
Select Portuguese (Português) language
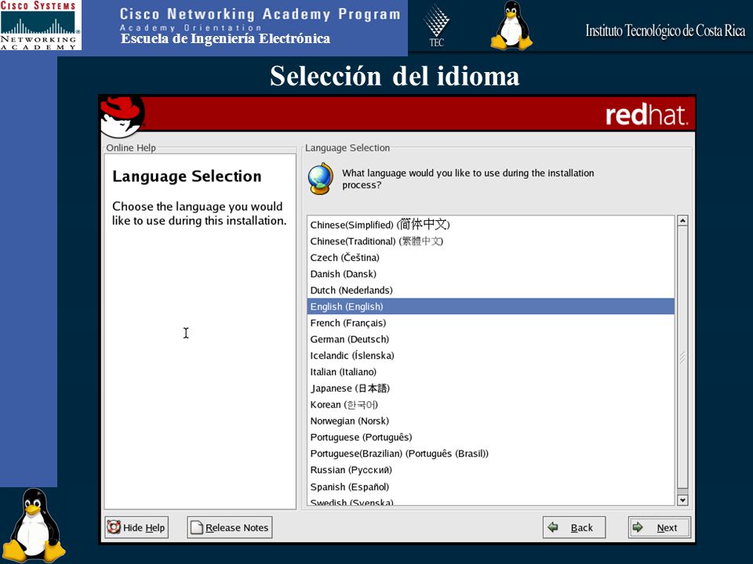point(490,437)
